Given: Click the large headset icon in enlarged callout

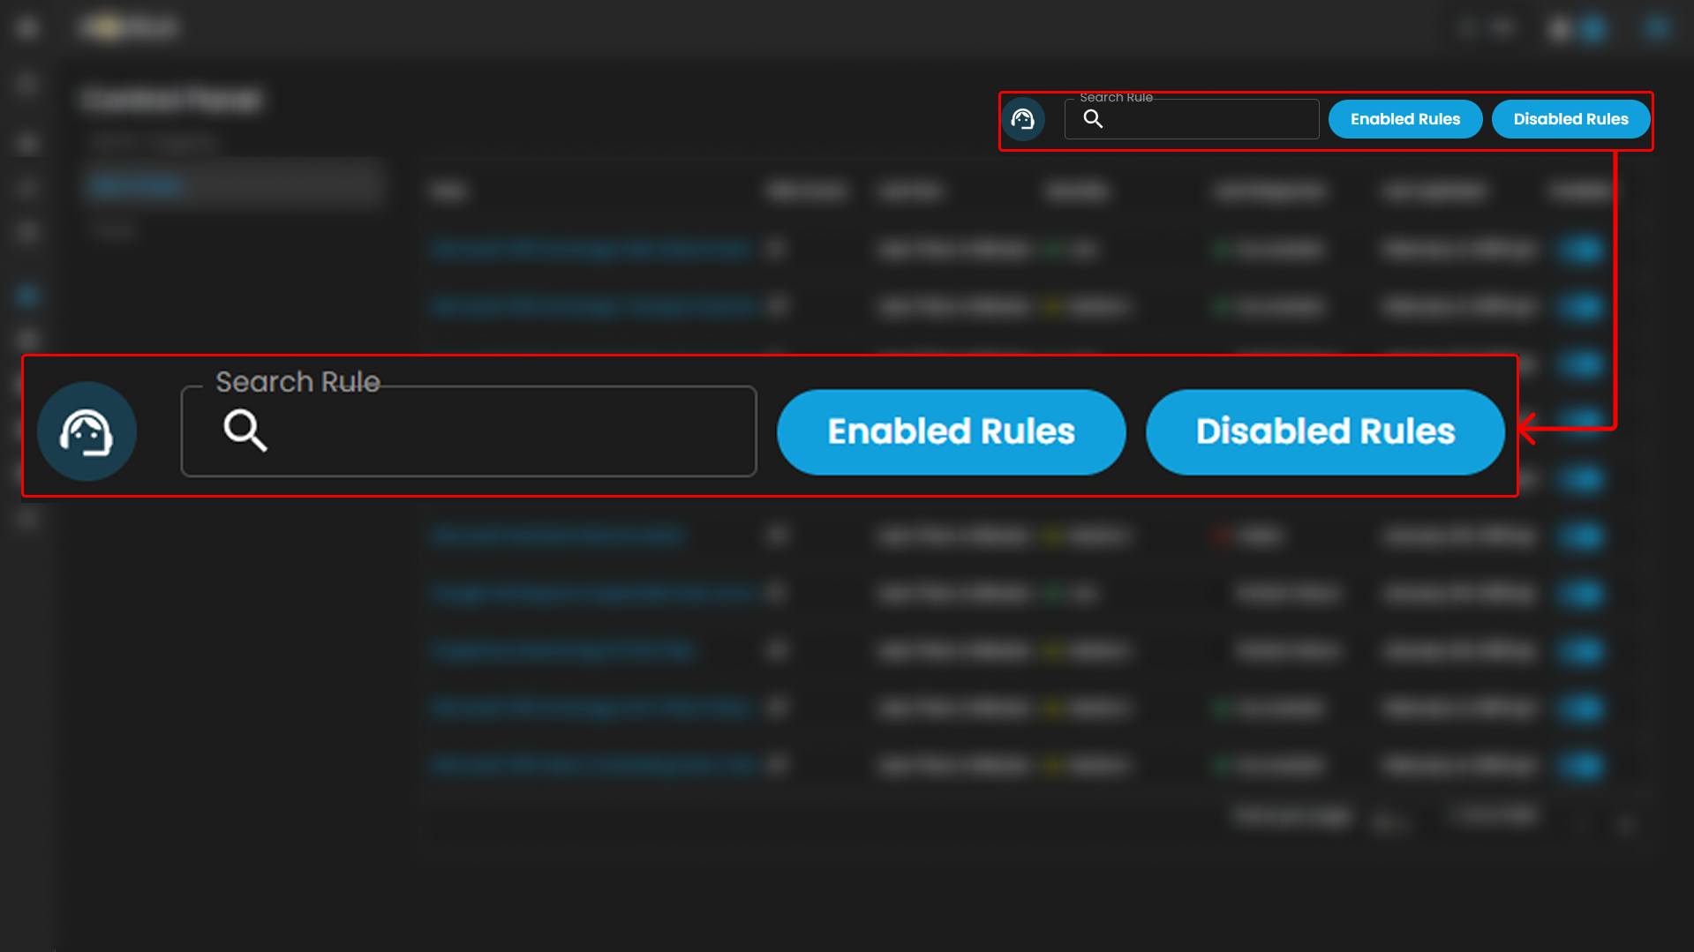Looking at the screenshot, I should pyautogui.click(x=87, y=431).
